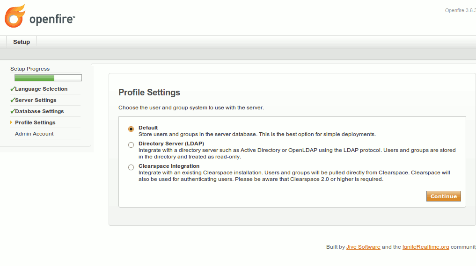Click the Server Settings green checkmark
The height and width of the screenshot is (266, 476).
(x=12, y=100)
